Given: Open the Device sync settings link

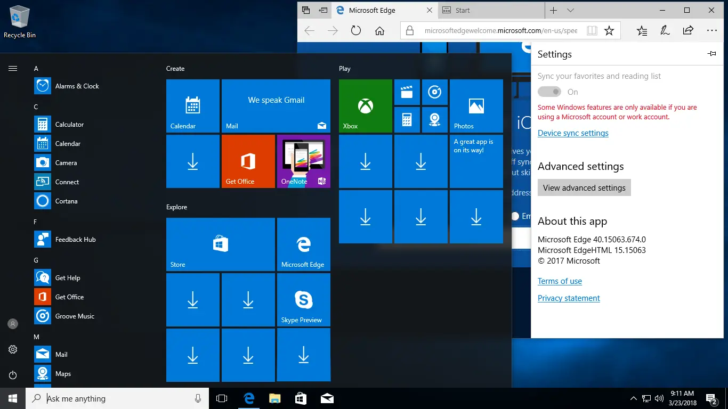Looking at the screenshot, I should (573, 133).
